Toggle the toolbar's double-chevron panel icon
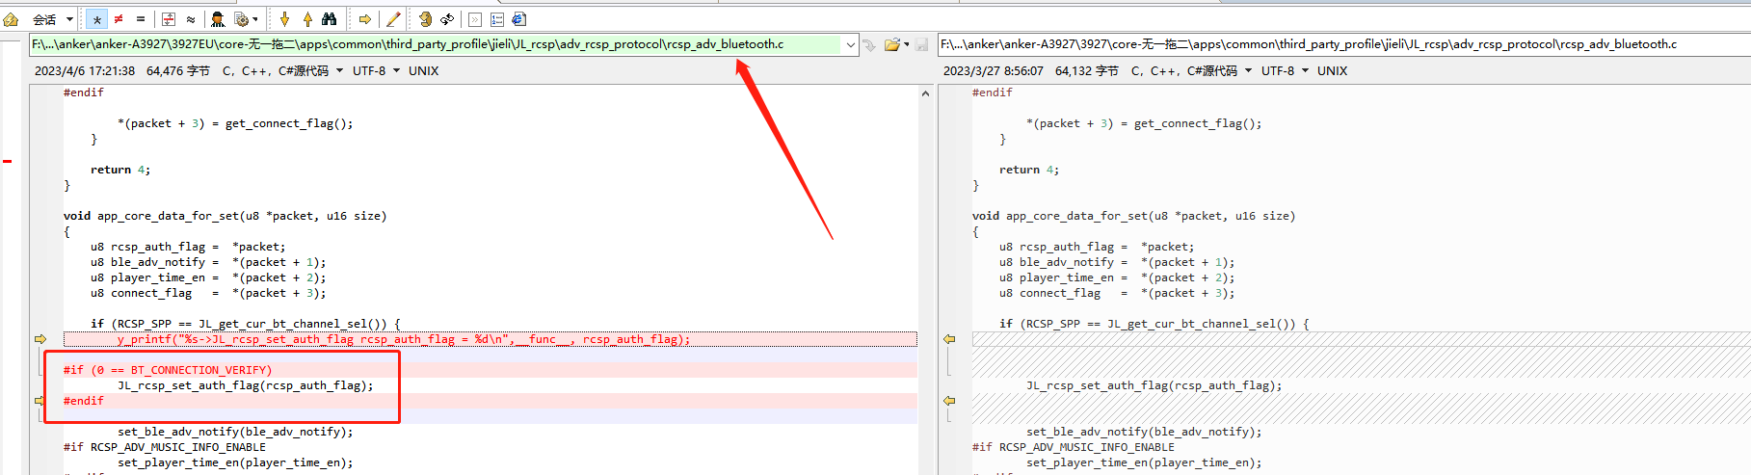The height and width of the screenshot is (475, 1751). coord(475,19)
